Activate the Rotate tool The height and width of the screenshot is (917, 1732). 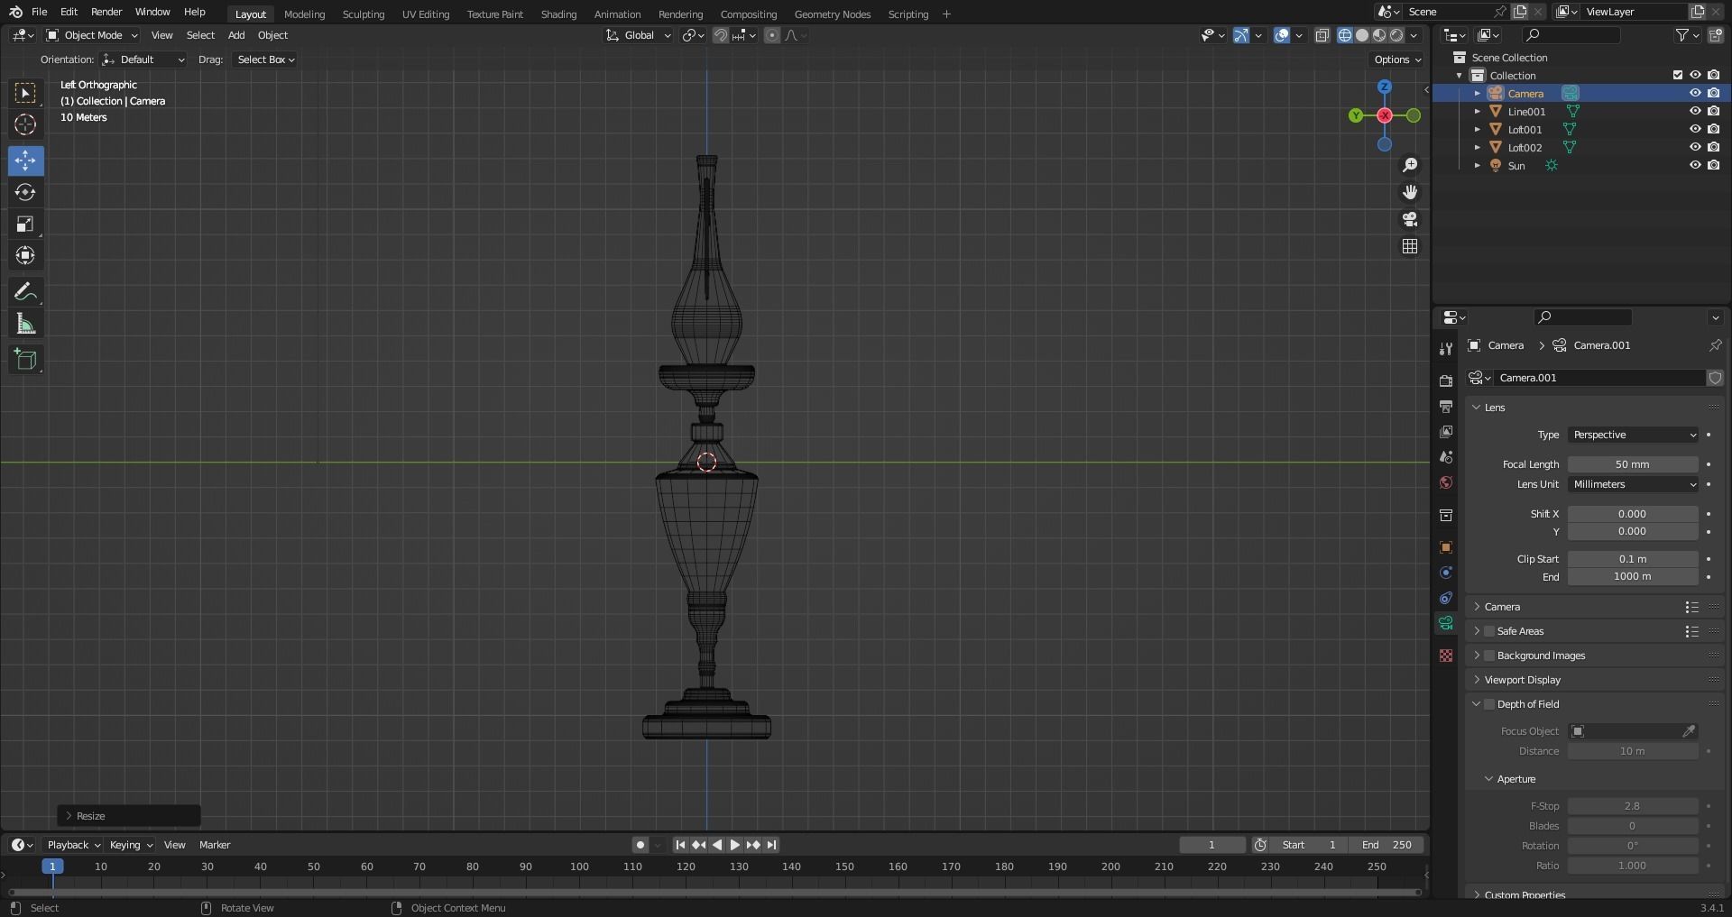[25, 192]
